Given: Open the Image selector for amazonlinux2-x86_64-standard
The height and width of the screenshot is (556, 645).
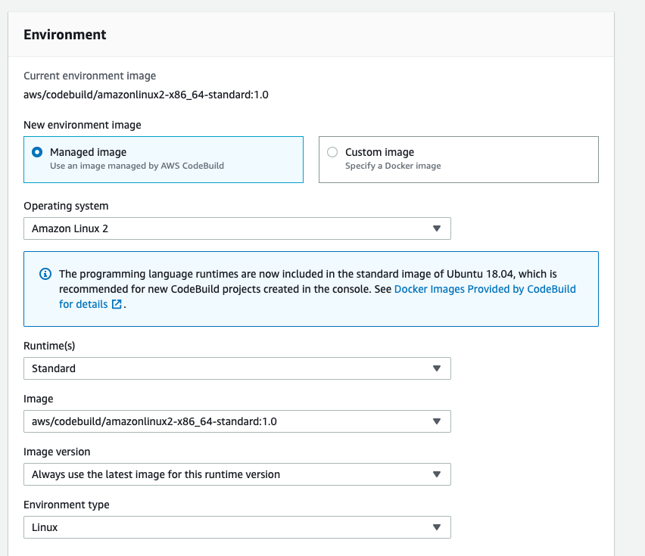Looking at the screenshot, I should pos(237,421).
